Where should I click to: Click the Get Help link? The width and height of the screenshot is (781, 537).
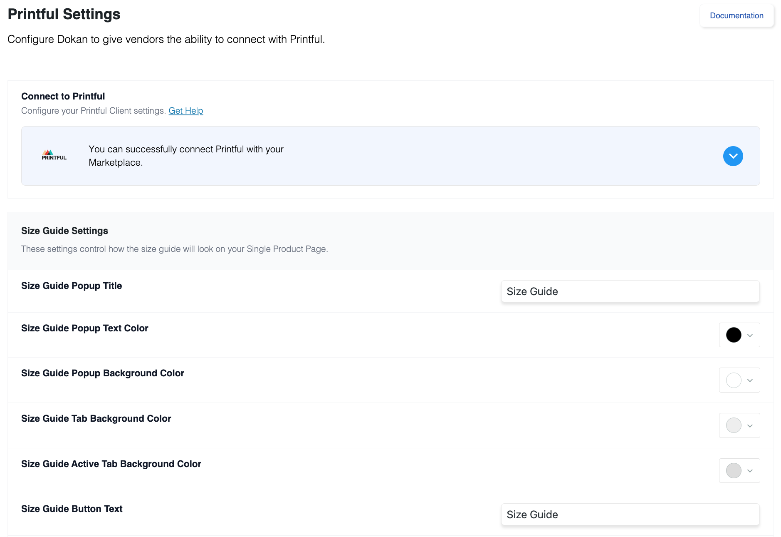(x=186, y=111)
